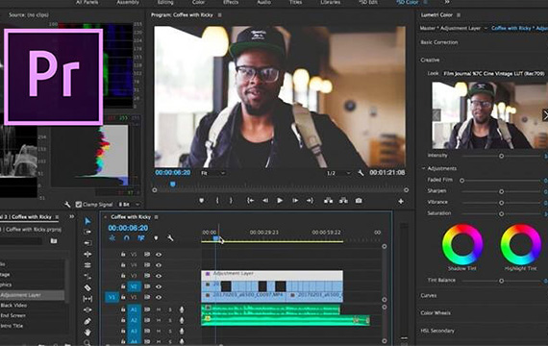The height and width of the screenshot is (346, 548).
Task: Toggle Snap in timeline
Action: point(127,238)
